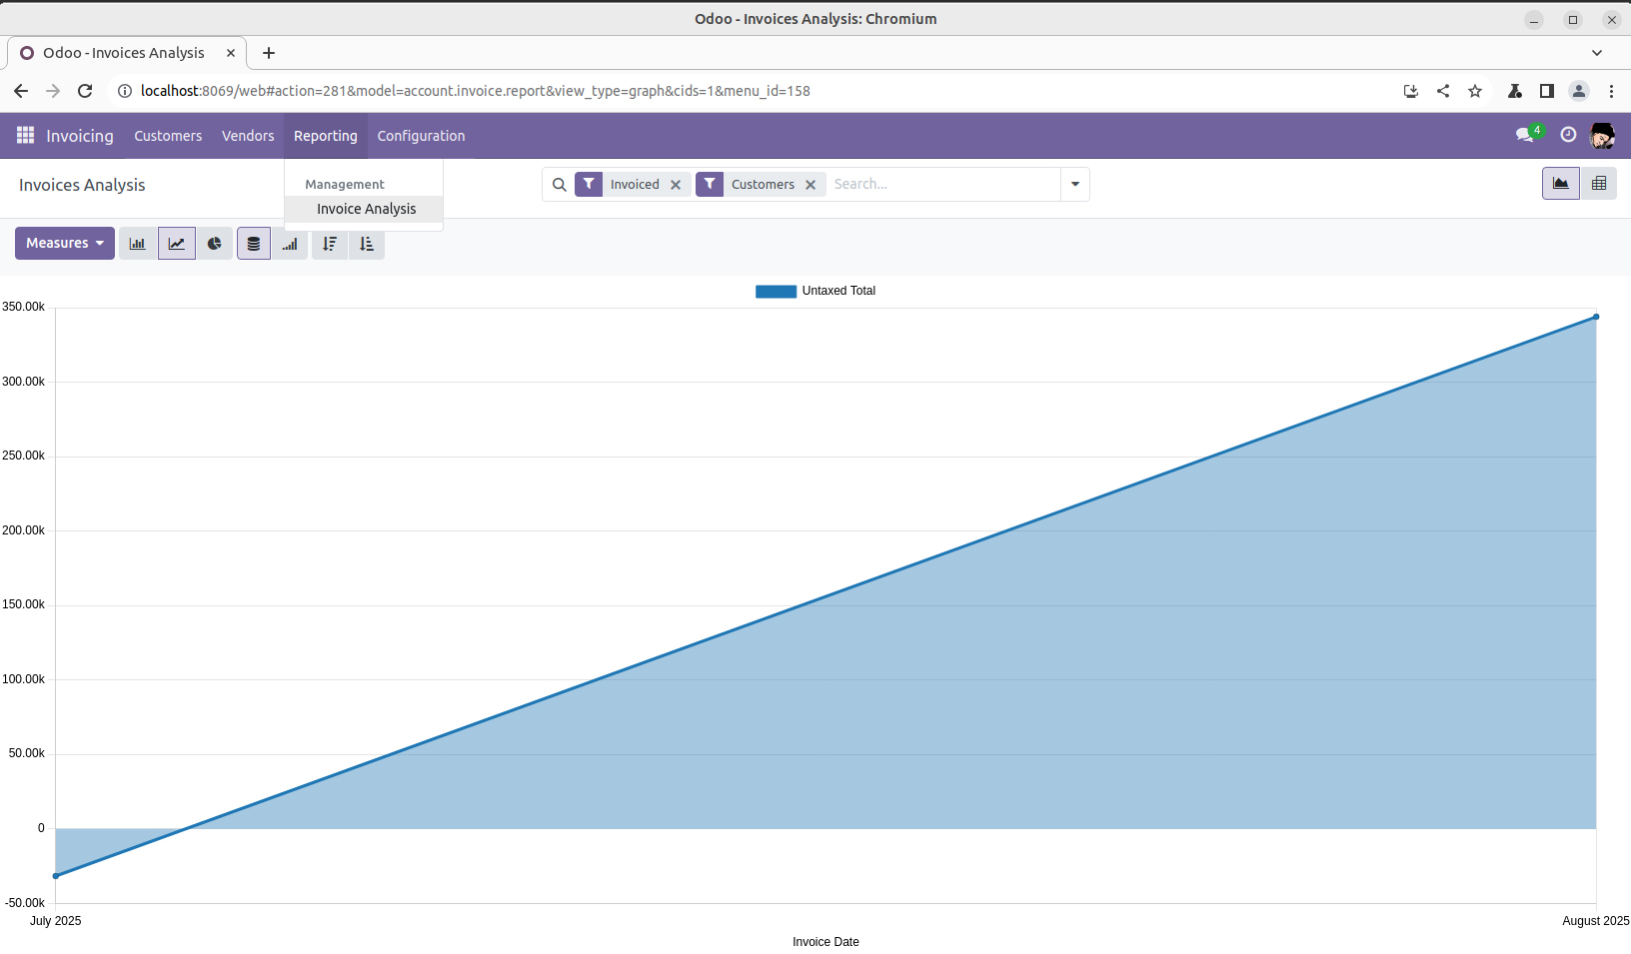Remove the Customers filter tag
Screen dimensions: 1631x954
pyautogui.click(x=811, y=185)
